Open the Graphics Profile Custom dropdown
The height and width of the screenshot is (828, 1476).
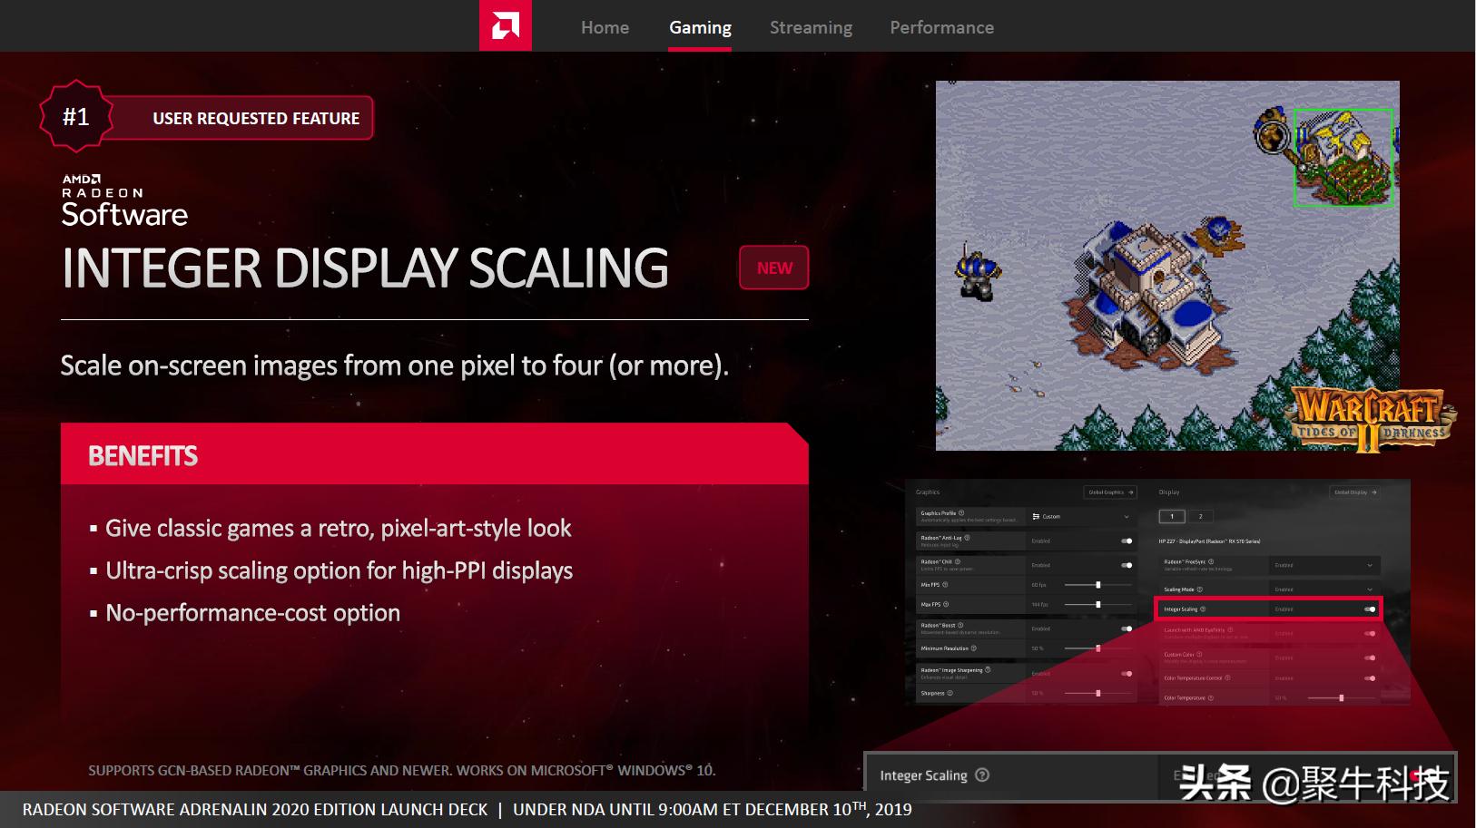coord(1081,517)
